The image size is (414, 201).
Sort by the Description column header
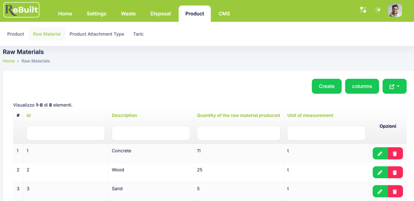[x=125, y=115]
